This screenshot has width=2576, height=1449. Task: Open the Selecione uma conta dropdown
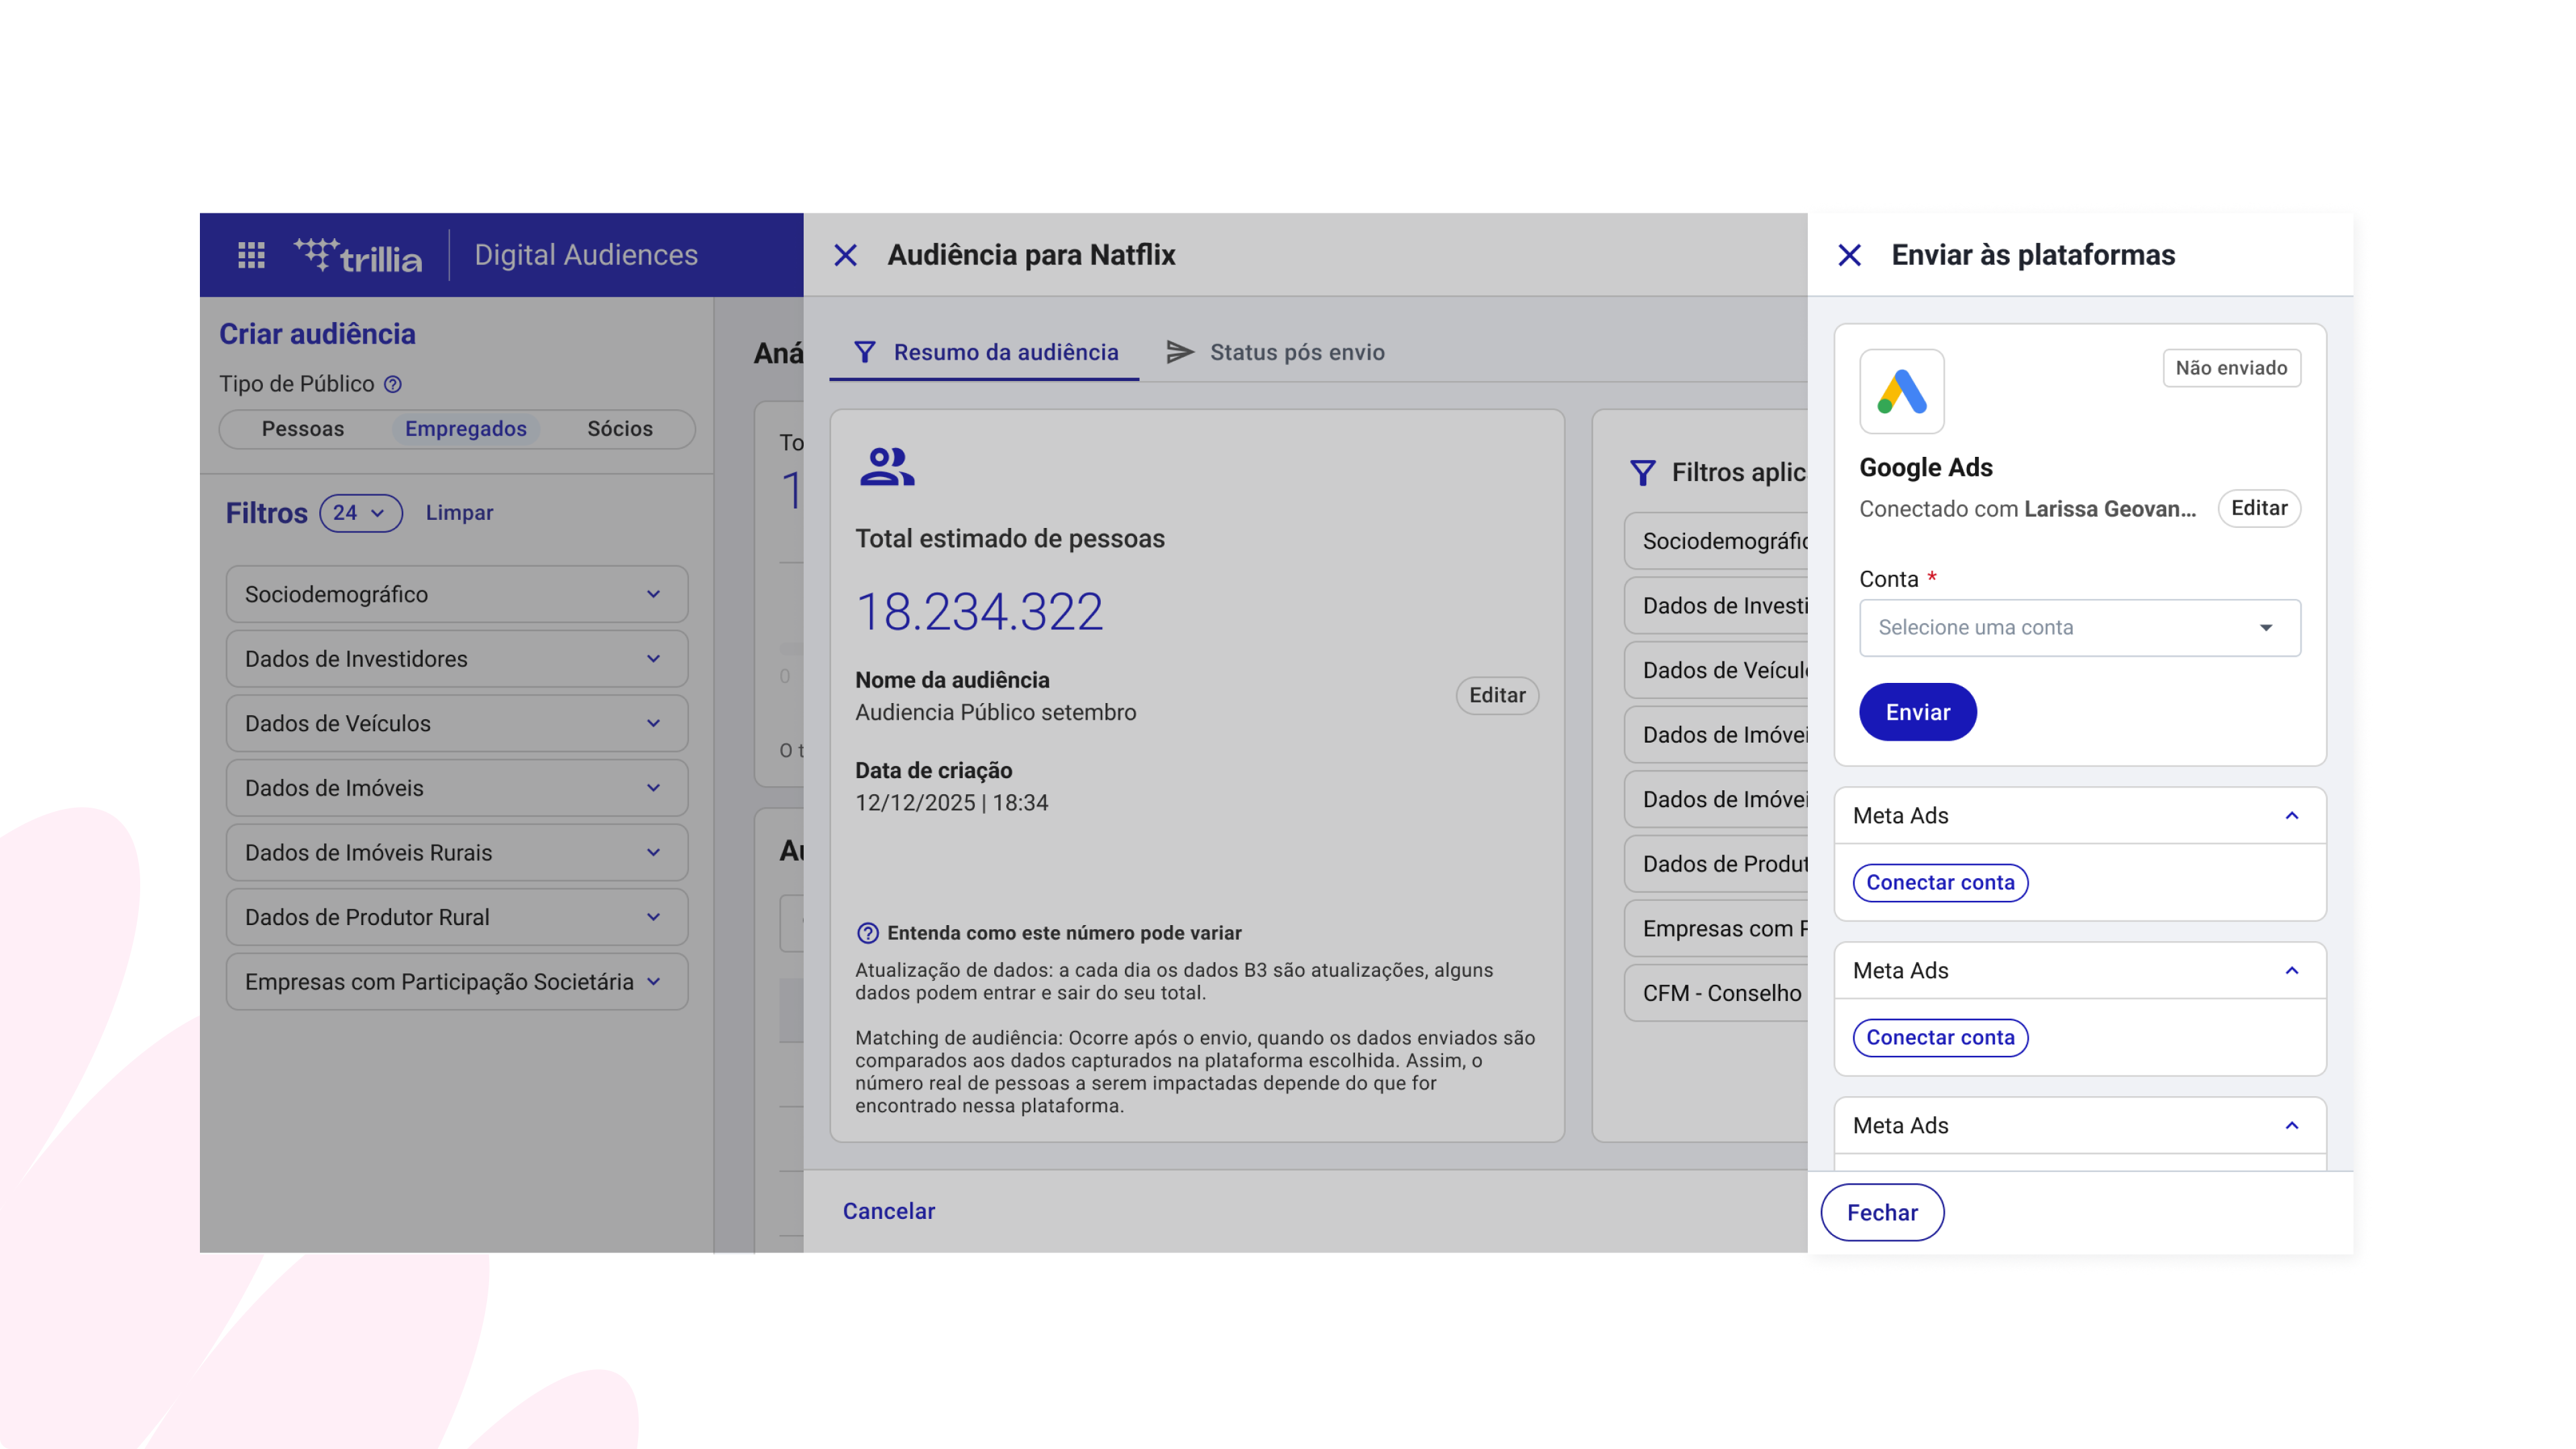[2080, 628]
